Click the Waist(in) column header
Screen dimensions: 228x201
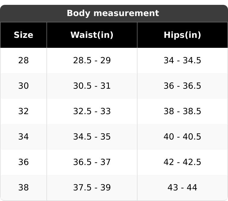coord(92,35)
